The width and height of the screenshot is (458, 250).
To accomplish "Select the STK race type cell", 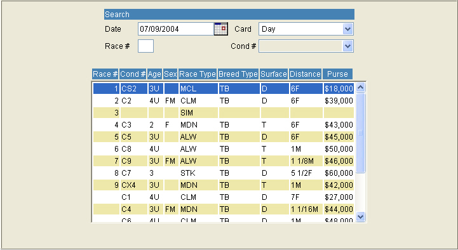I will point(198,173).
